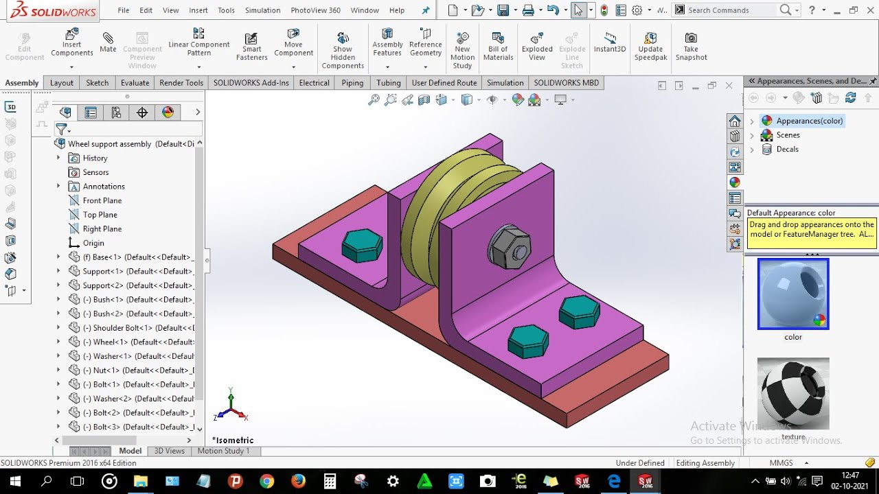The image size is (879, 494).
Task: Open Firefox from the taskbar
Action: pyautogui.click(x=298, y=481)
